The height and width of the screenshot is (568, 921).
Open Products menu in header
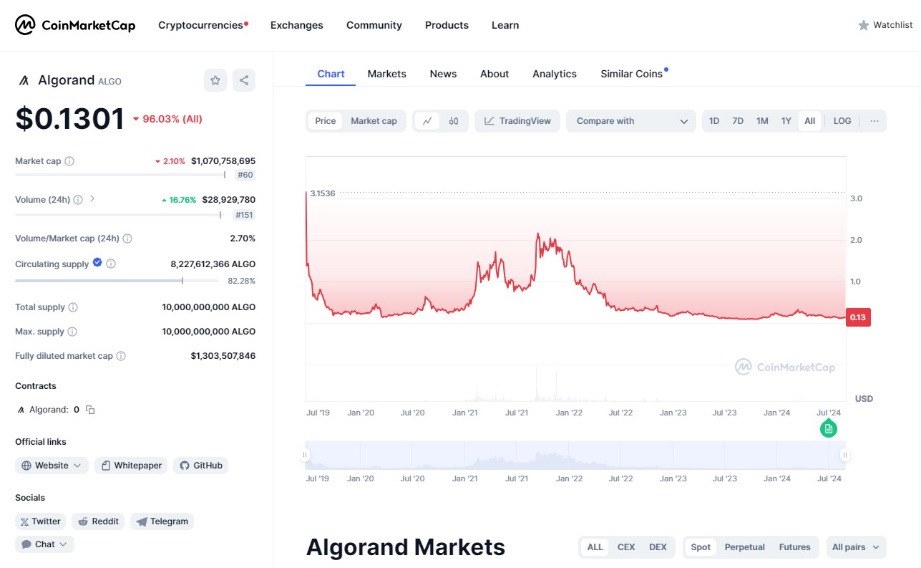[447, 25]
